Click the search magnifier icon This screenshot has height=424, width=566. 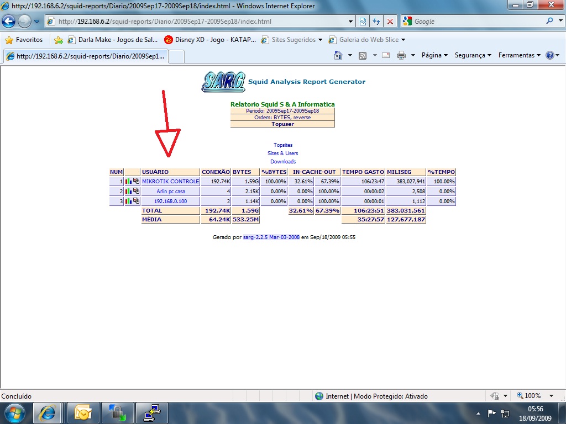pos(550,21)
